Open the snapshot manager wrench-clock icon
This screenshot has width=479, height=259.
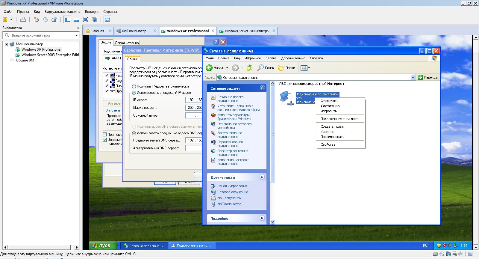54,19
